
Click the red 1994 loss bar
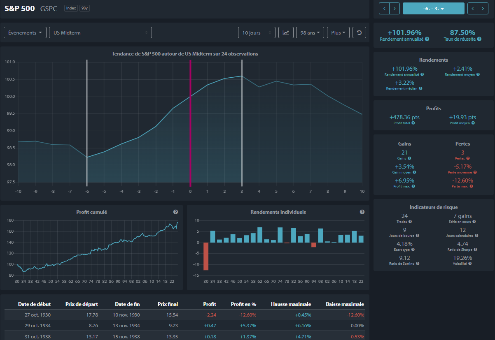(314, 245)
